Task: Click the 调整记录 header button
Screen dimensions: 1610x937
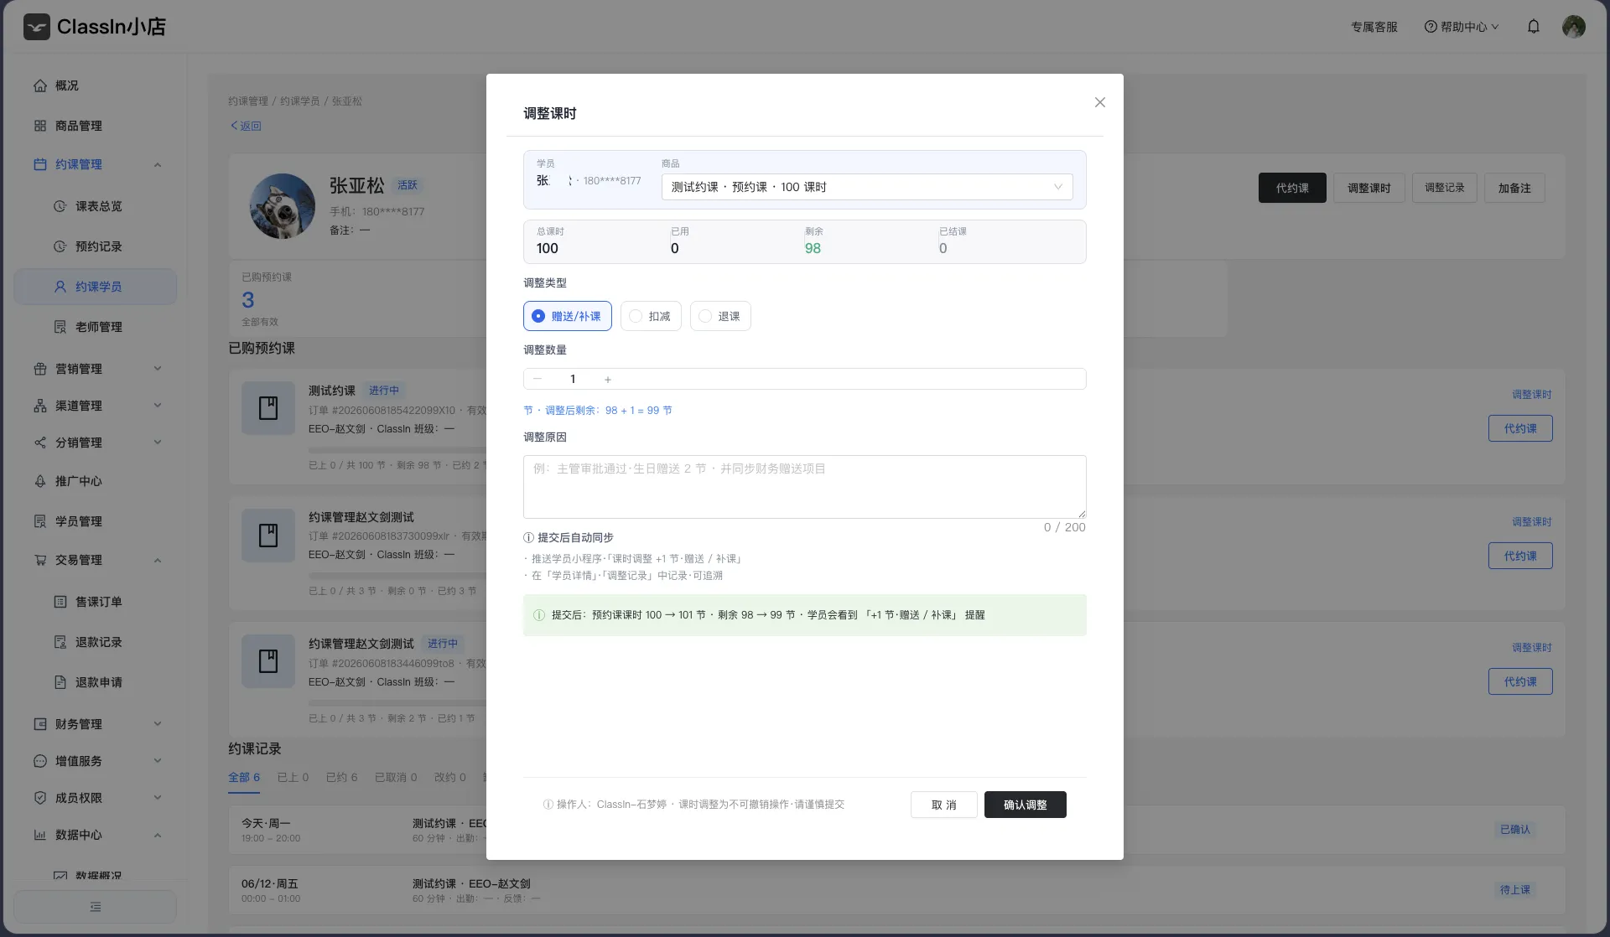Action: pos(1445,188)
